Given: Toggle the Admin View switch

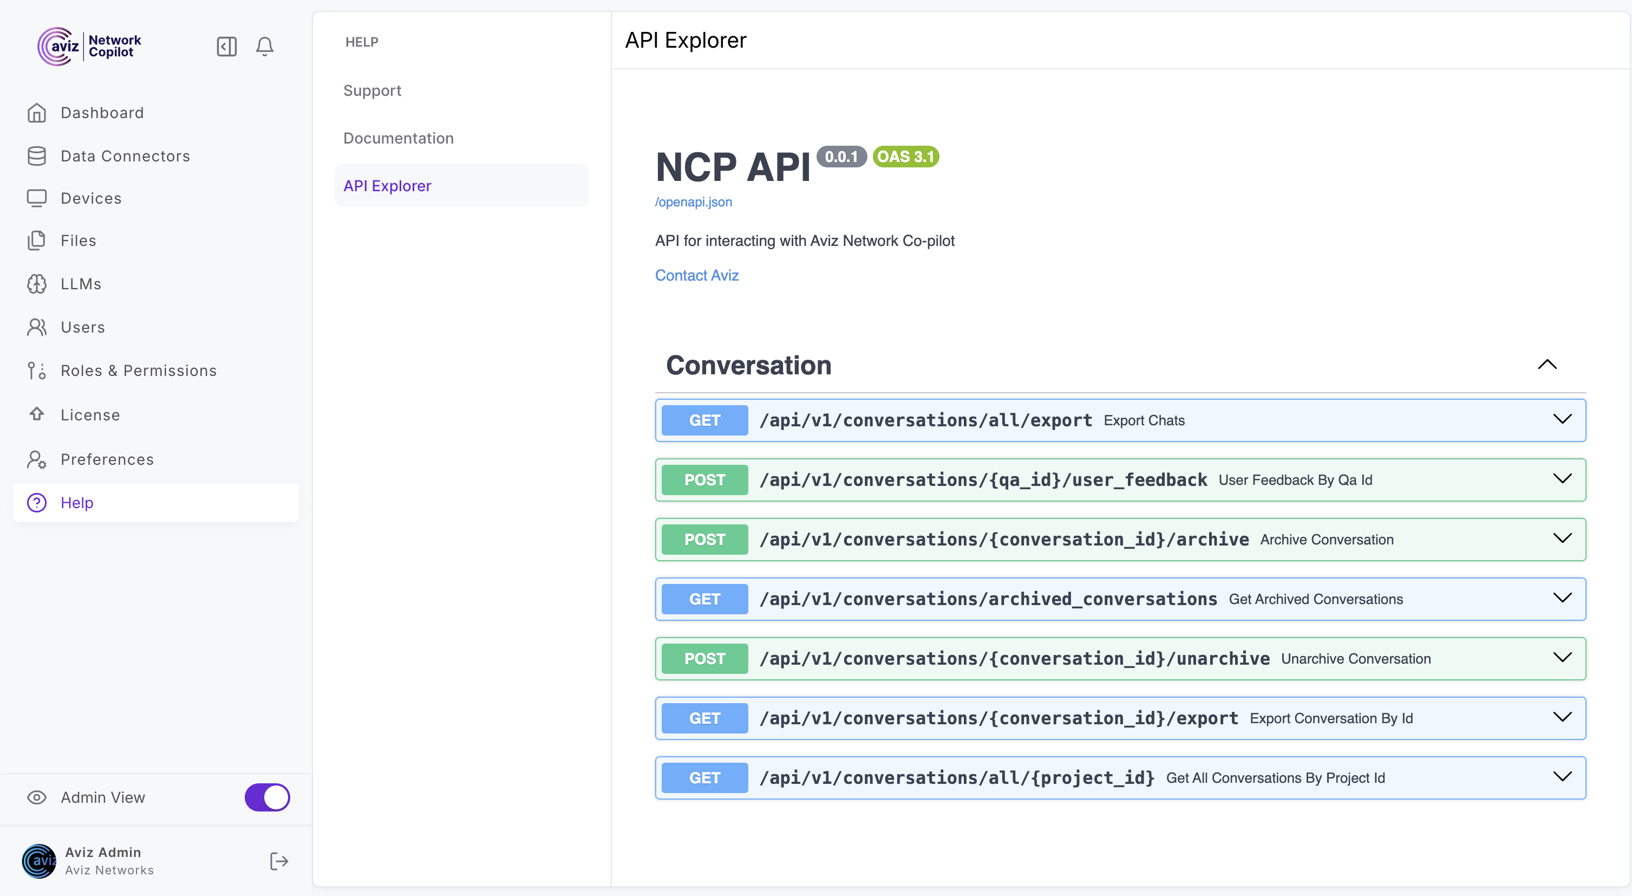Looking at the screenshot, I should pyautogui.click(x=267, y=797).
